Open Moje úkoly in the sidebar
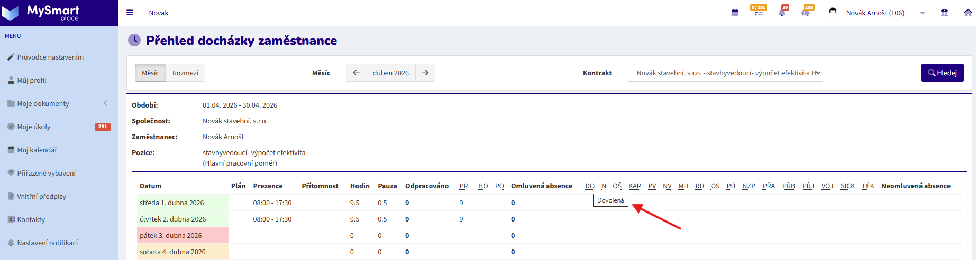The width and height of the screenshot is (976, 260). 34,127
